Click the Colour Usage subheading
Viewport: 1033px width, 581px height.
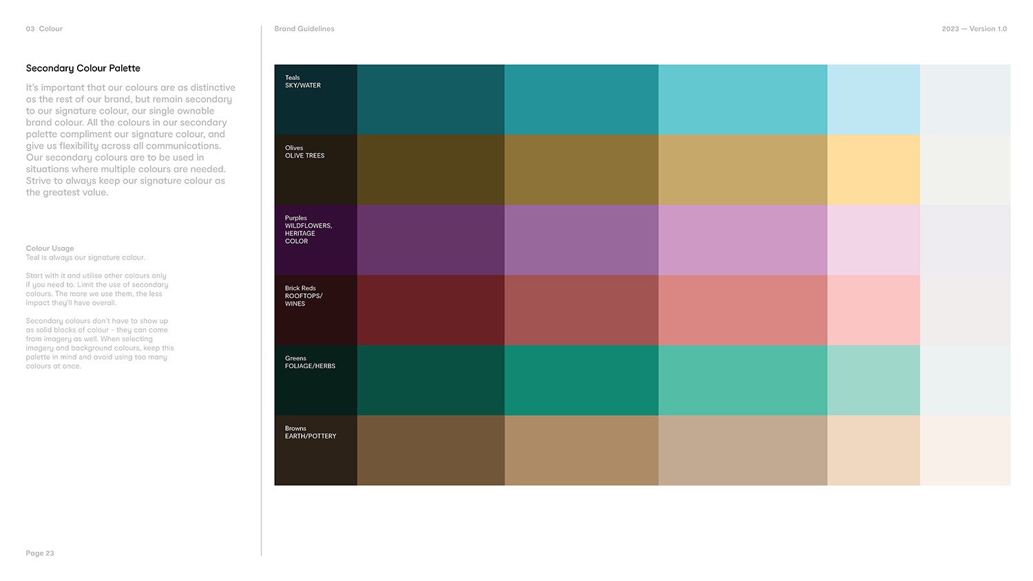(50, 249)
